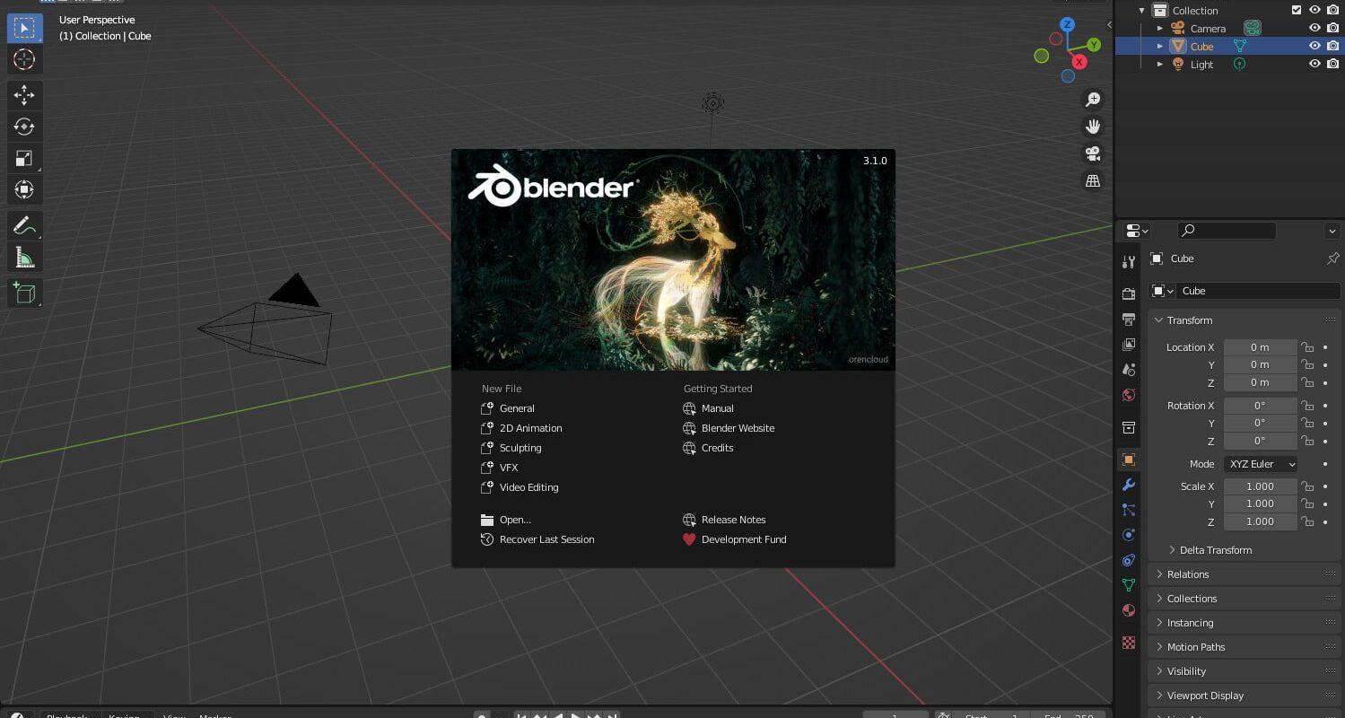Disable Cube render visibility (camera toggle)

pos(1332,46)
